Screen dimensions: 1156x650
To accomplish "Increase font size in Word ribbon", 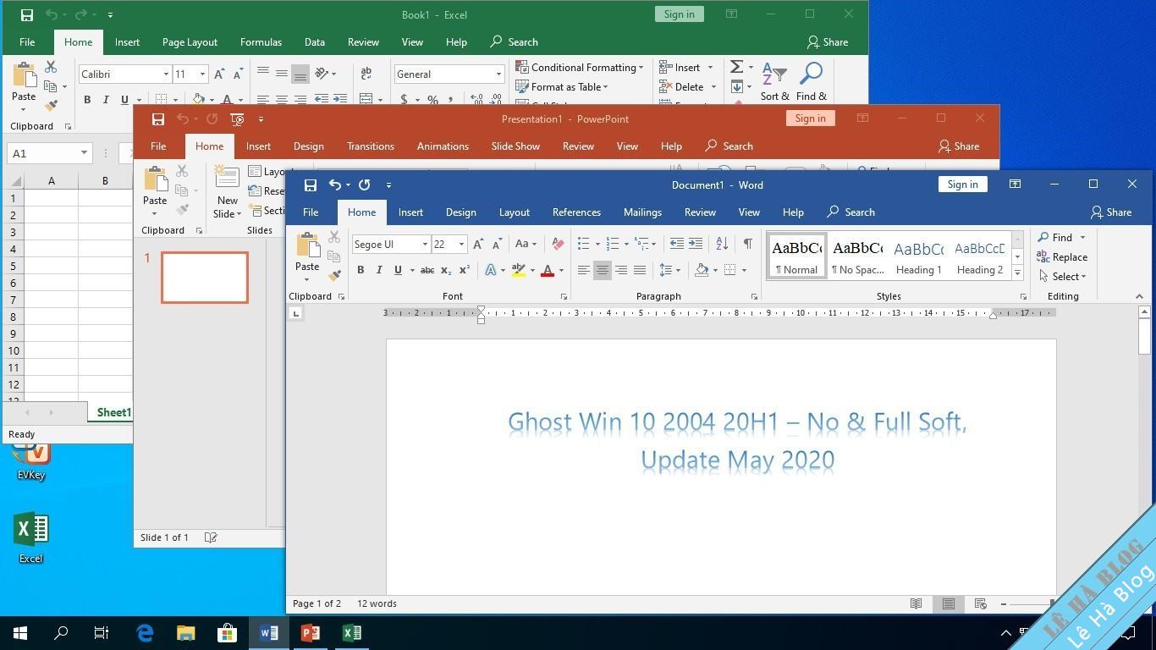I will [478, 245].
